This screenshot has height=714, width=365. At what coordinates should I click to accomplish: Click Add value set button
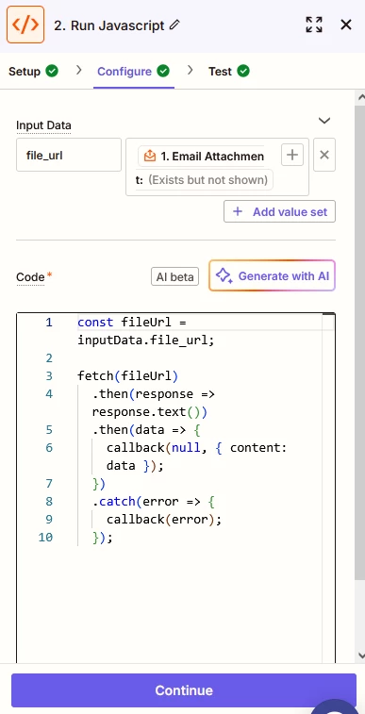tap(279, 211)
